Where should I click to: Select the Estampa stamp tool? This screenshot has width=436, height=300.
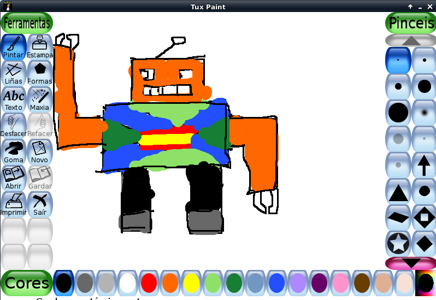click(x=40, y=46)
